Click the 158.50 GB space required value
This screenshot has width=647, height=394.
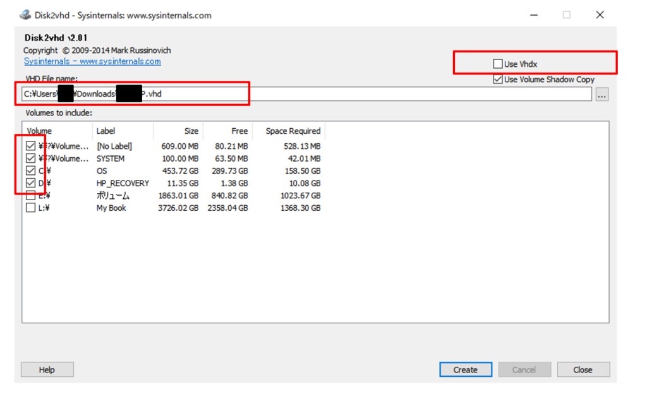[303, 171]
